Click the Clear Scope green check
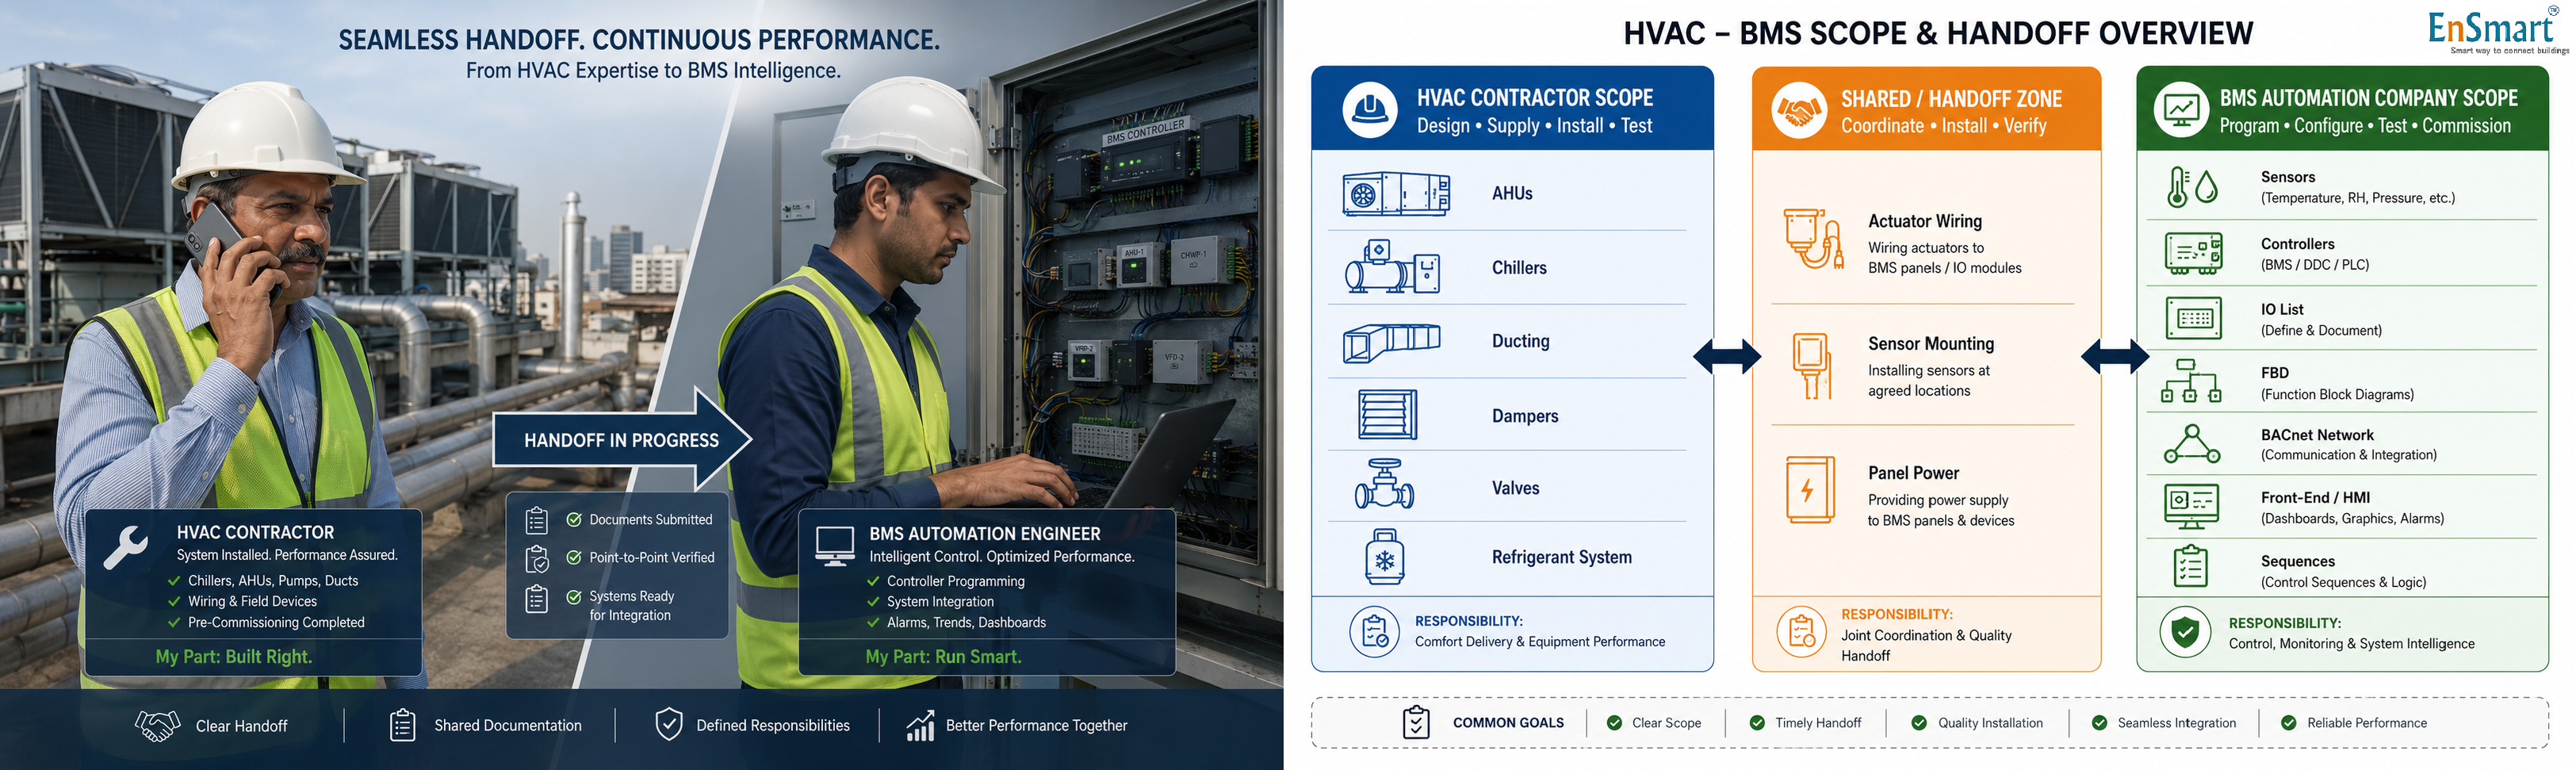The image size is (2576, 770). pos(1614,723)
